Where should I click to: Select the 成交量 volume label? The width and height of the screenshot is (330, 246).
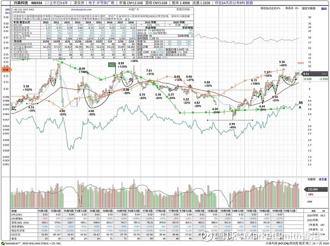323,179
